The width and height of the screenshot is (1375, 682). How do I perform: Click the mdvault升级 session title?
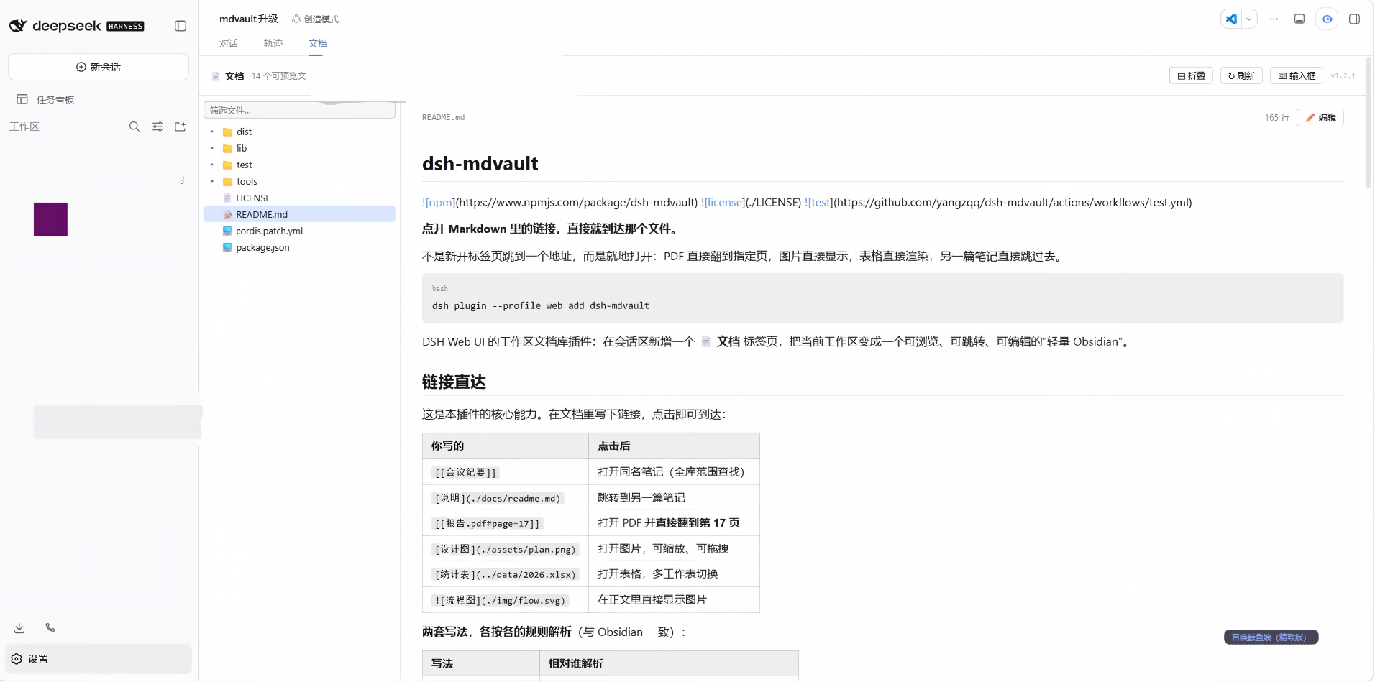pyautogui.click(x=249, y=19)
